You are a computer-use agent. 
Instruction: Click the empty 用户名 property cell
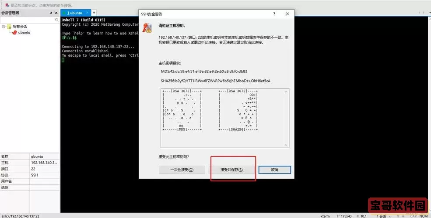pyautogui.click(x=45, y=181)
